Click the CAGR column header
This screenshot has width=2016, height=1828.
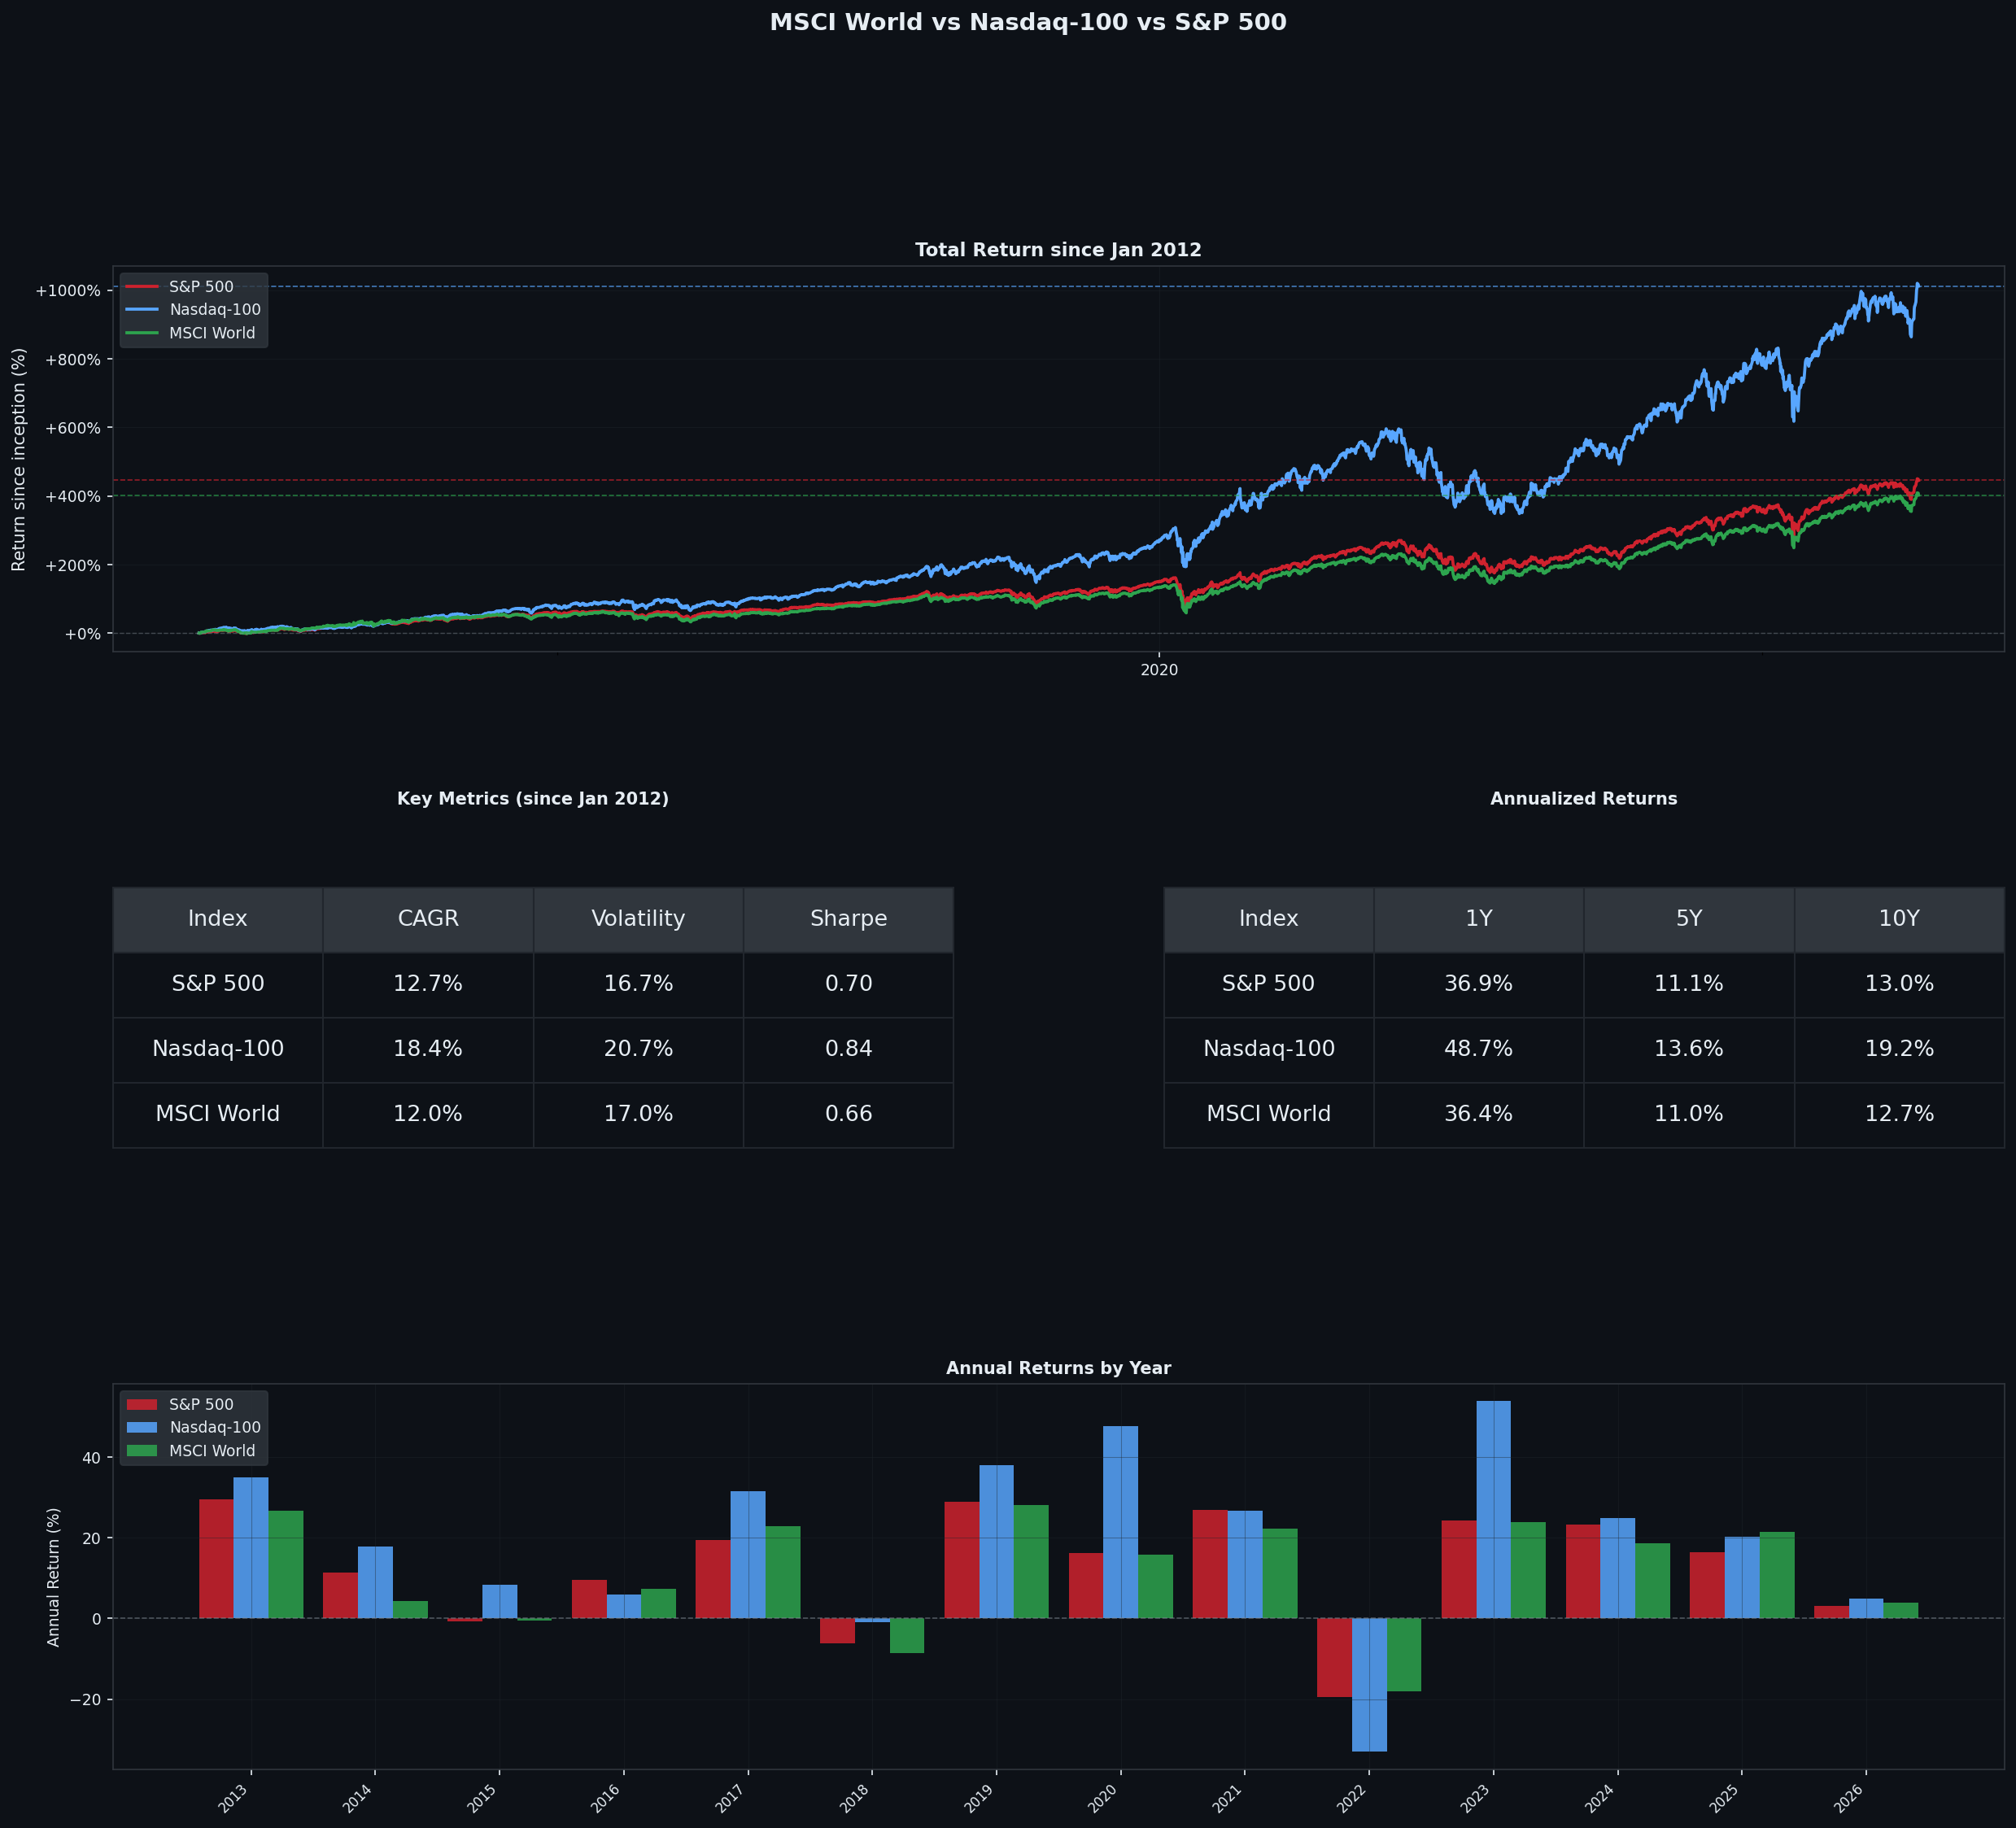pyautogui.click(x=428, y=919)
